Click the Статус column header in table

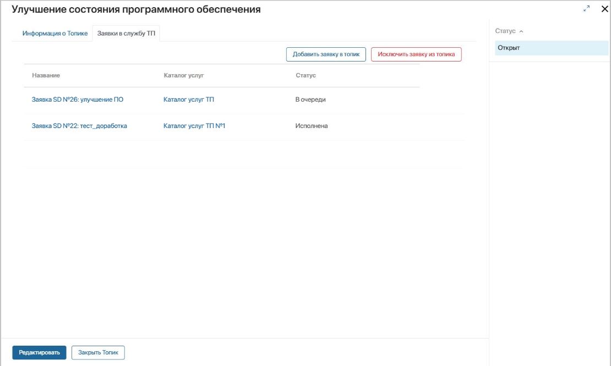click(306, 75)
